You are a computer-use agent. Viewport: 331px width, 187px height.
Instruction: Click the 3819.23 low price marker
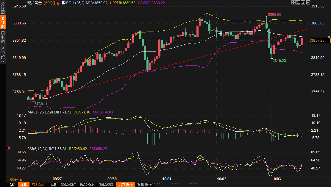click(279, 60)
